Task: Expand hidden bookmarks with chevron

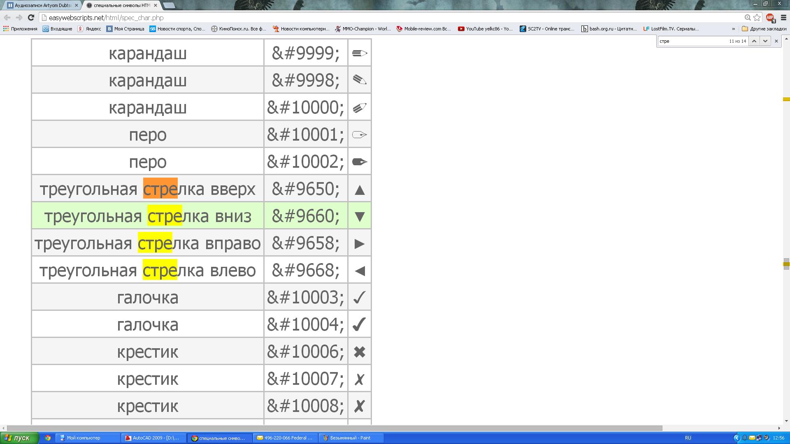Action: pos(733,29)
